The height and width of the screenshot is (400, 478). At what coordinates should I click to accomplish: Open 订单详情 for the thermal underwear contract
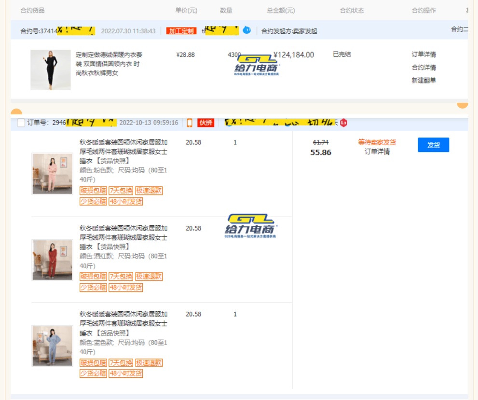coord(423,55)
